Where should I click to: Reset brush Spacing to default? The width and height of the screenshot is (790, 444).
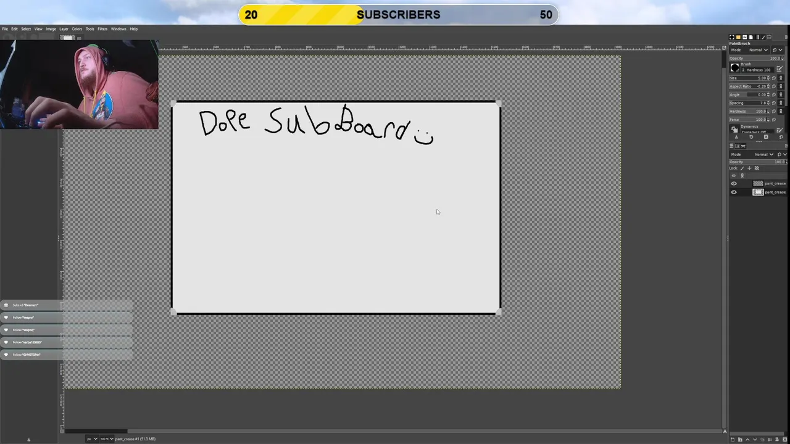[774, 103]
